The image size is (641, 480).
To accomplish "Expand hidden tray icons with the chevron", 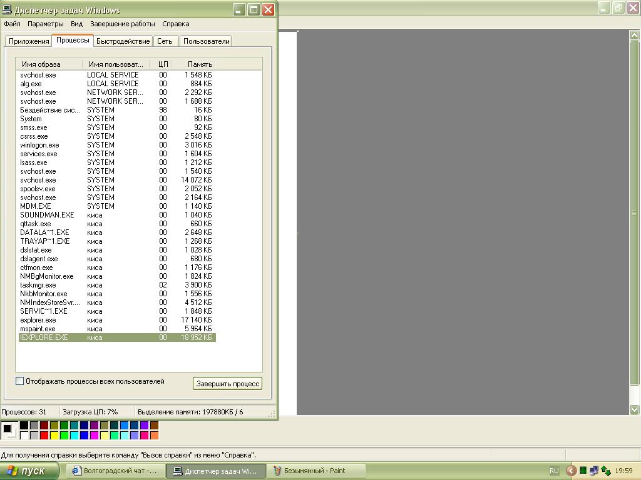I will click(571, 471).
